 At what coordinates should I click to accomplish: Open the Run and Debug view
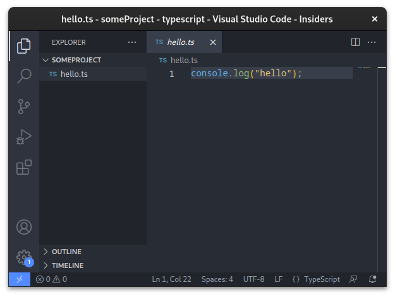pos(24,137)
